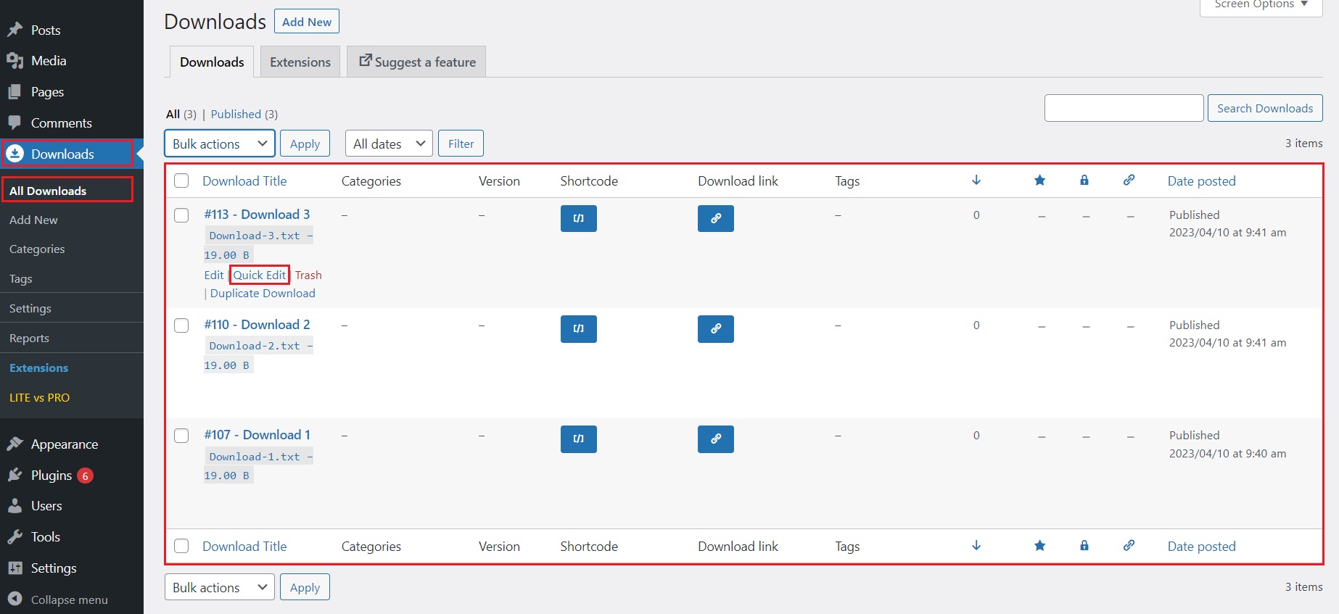Click the Users icon in sidebar
The width and height of the screenshot is (1339, 614).
[15, 506]
